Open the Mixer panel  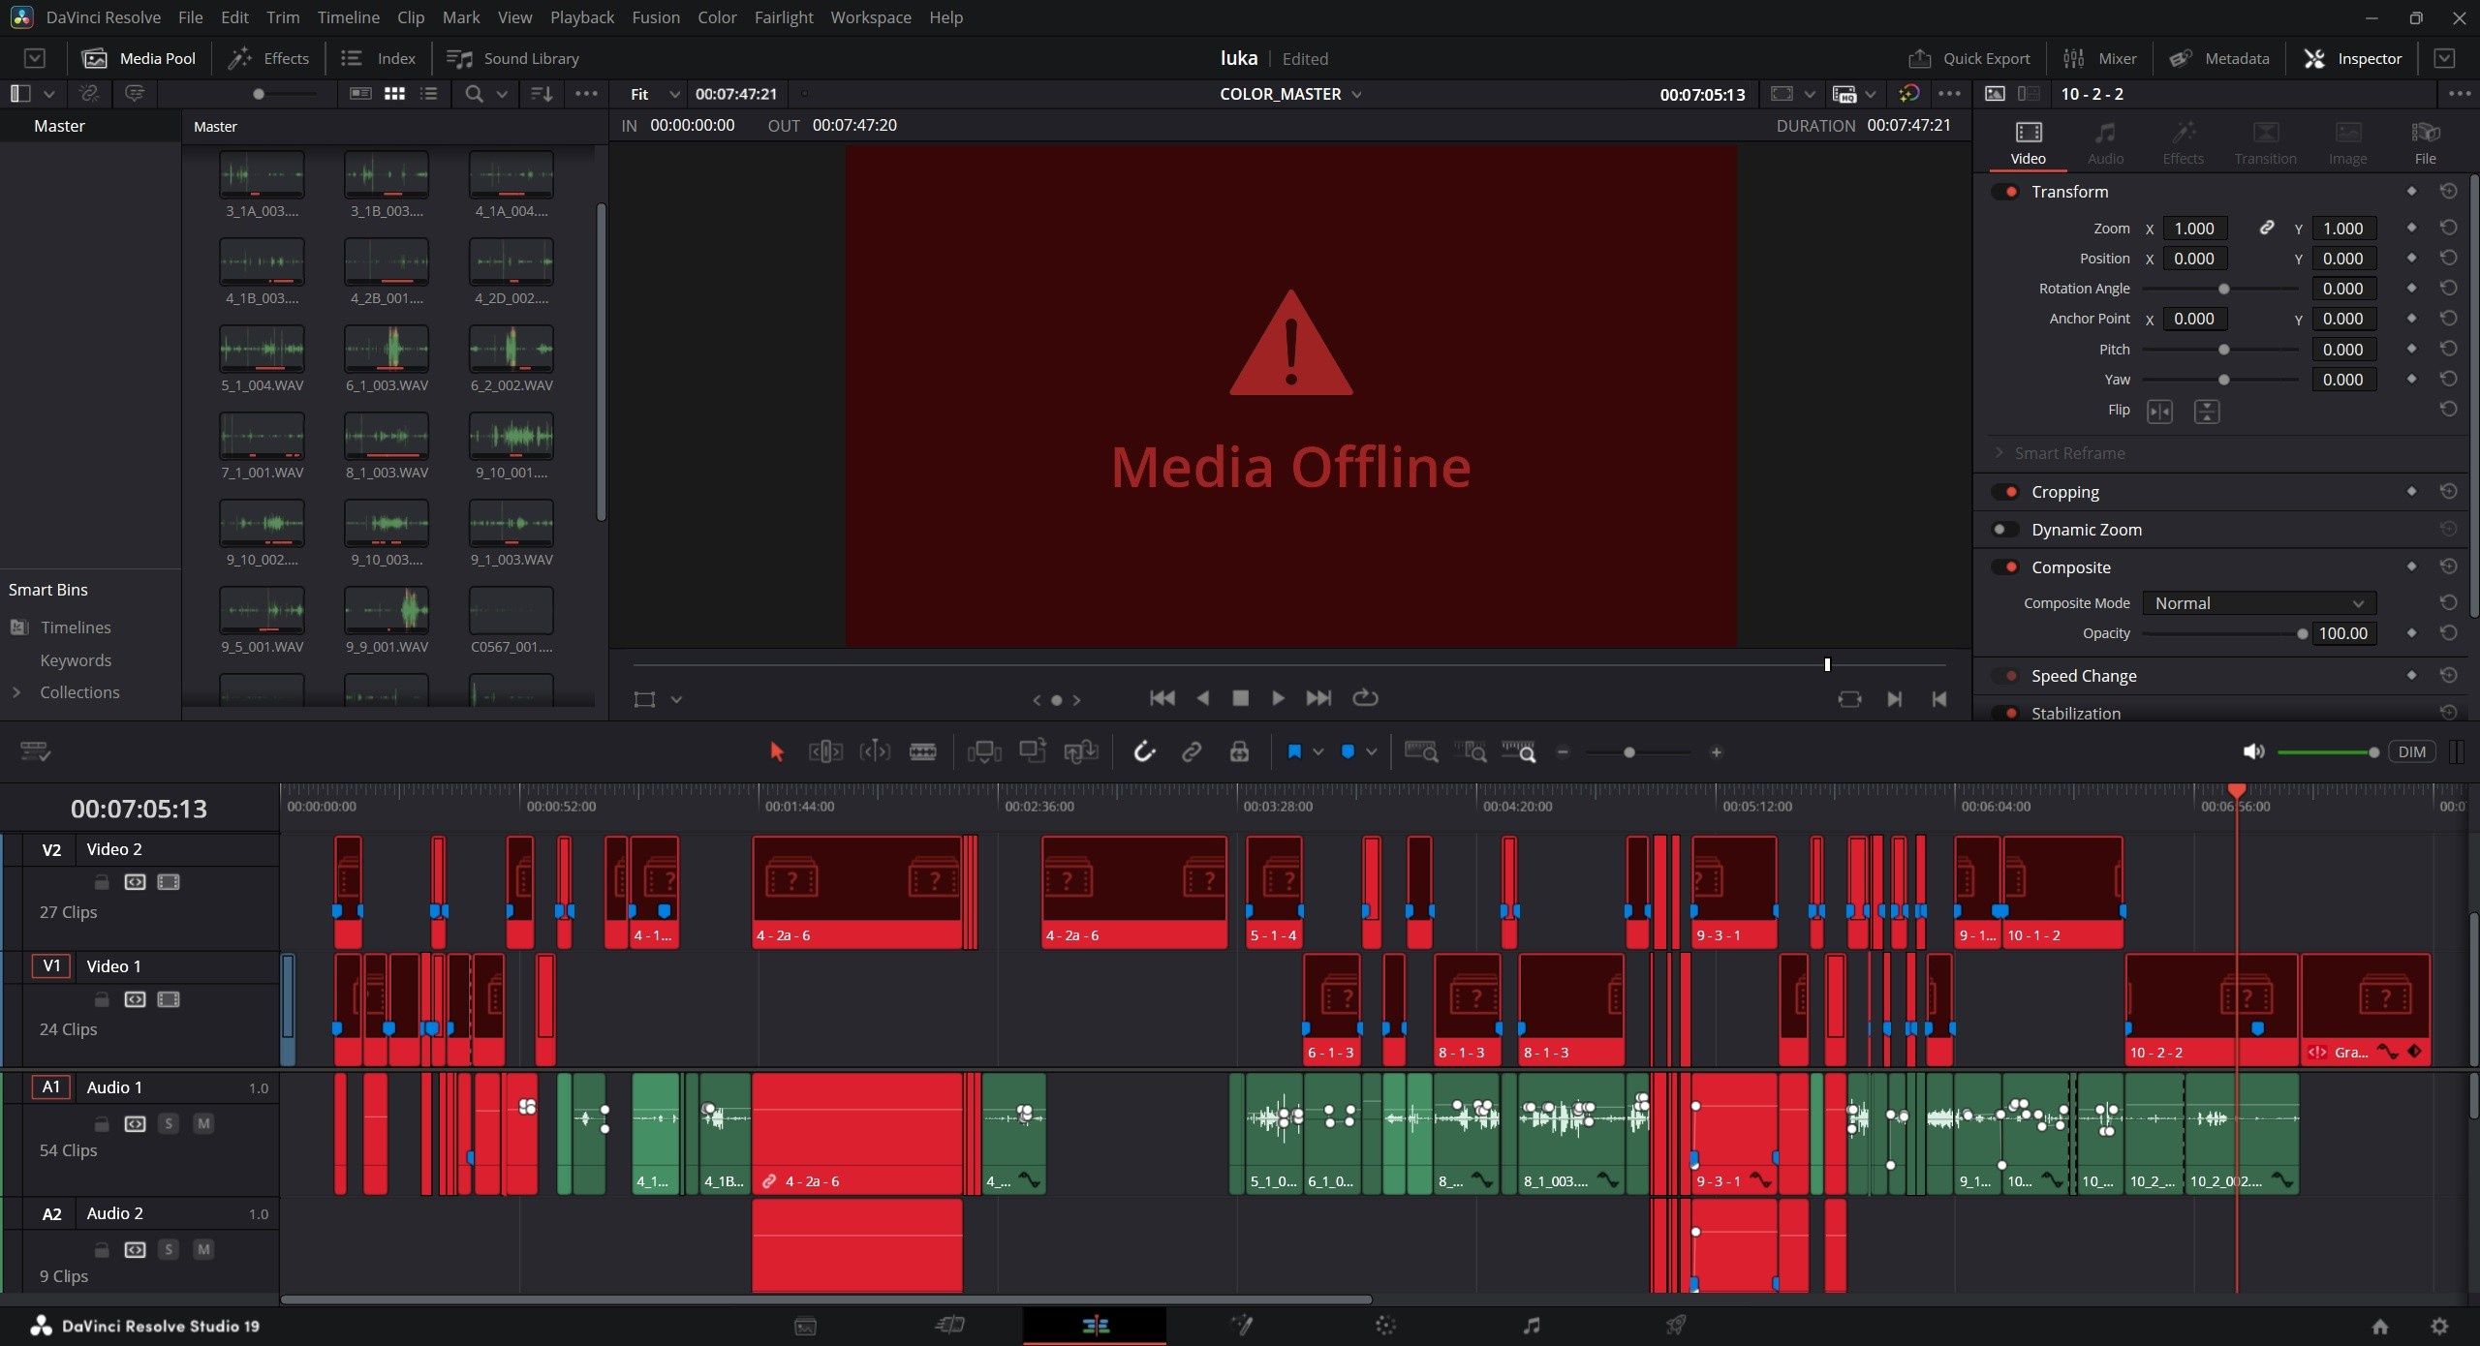click(x=2100, y=58)
